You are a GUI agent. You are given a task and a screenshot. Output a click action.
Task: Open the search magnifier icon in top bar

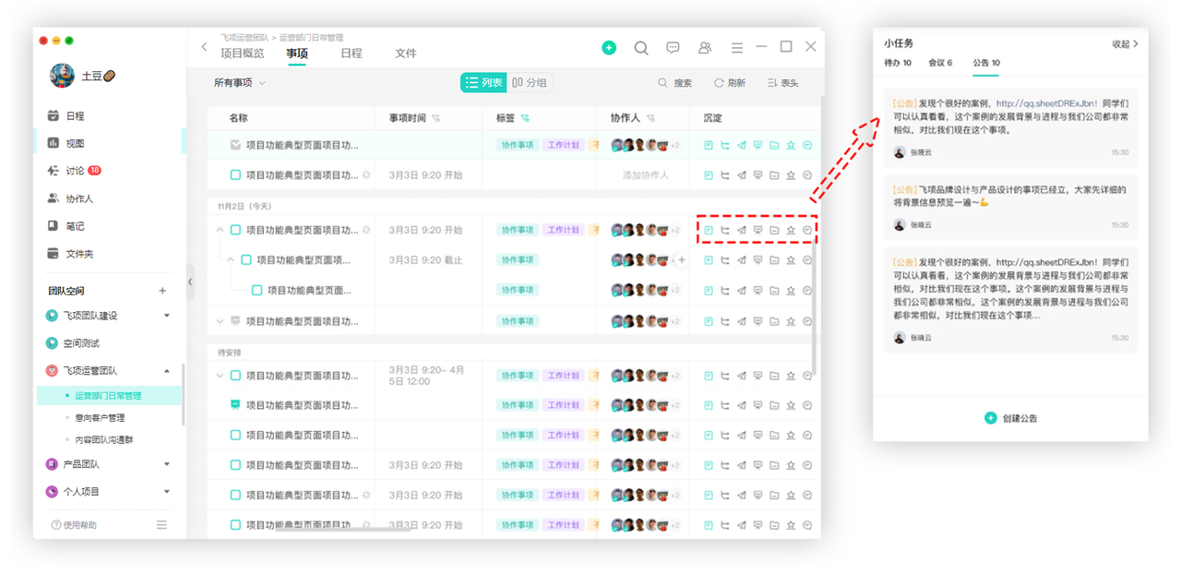[641, 48]
